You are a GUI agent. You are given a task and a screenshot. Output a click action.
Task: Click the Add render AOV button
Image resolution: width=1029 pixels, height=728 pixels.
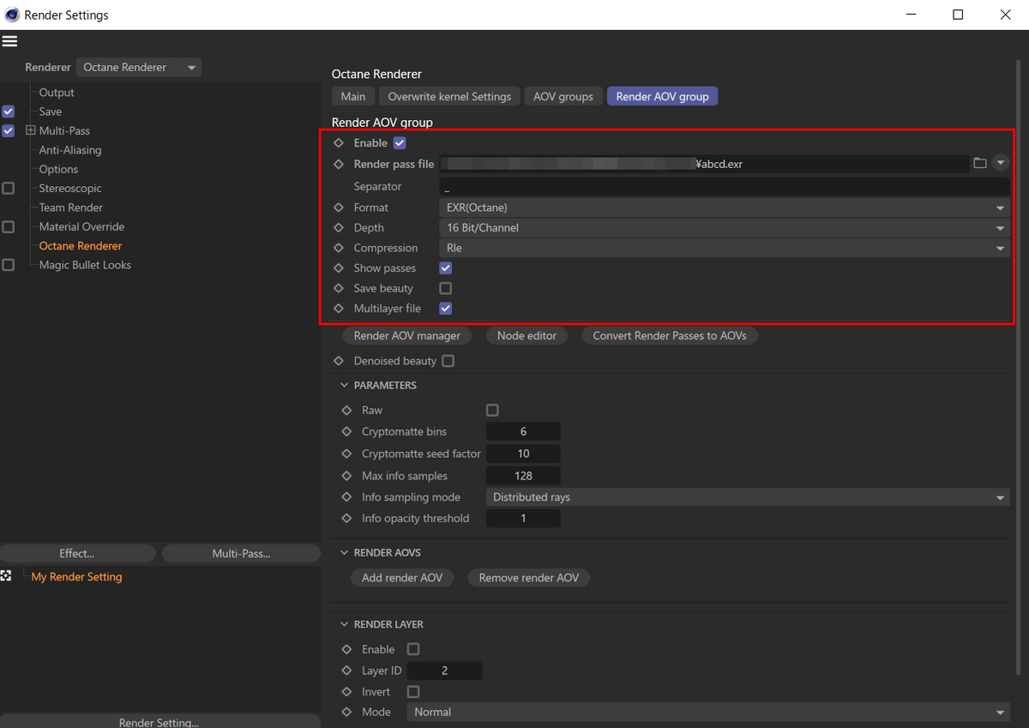coord(402,577)
